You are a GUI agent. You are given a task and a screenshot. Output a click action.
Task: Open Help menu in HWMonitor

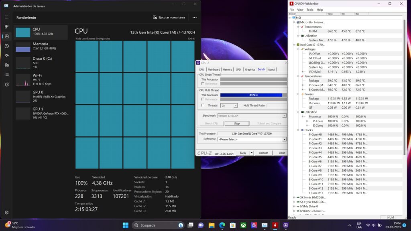[x=320, y=10]
